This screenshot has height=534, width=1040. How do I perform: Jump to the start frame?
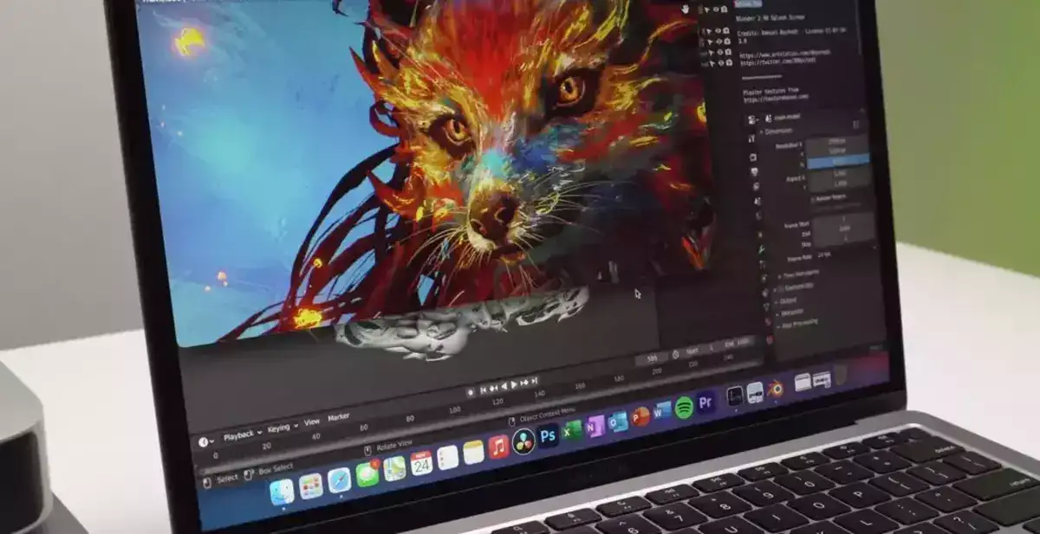click(x=484, y=390)
